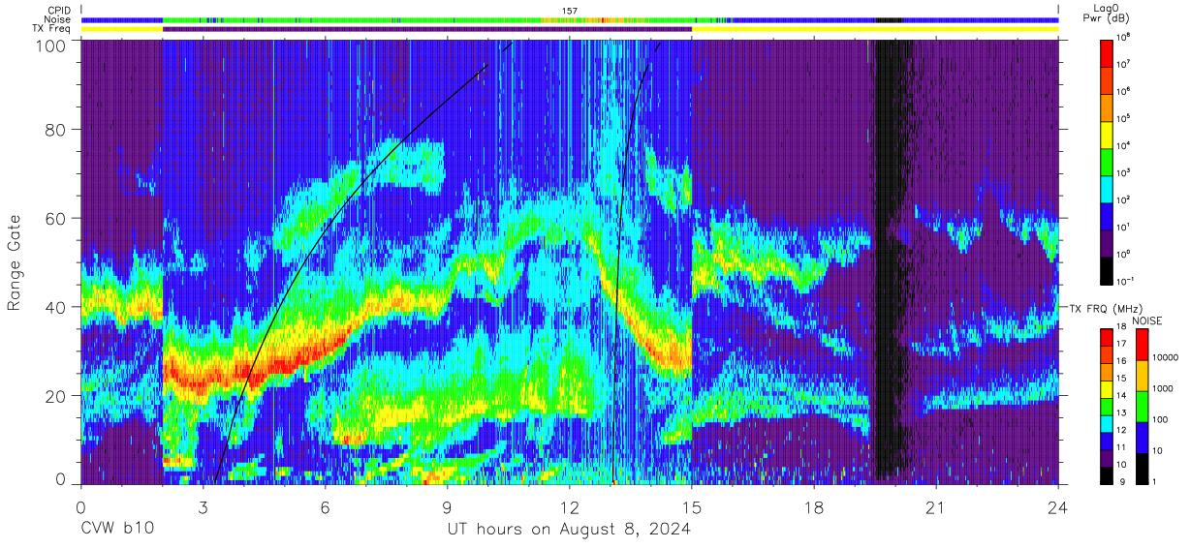
Task: Click range gate tick label '100'
Action: tap(50, 46)
